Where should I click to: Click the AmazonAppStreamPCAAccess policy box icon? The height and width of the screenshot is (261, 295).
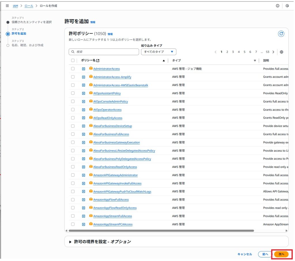point(91,224)
